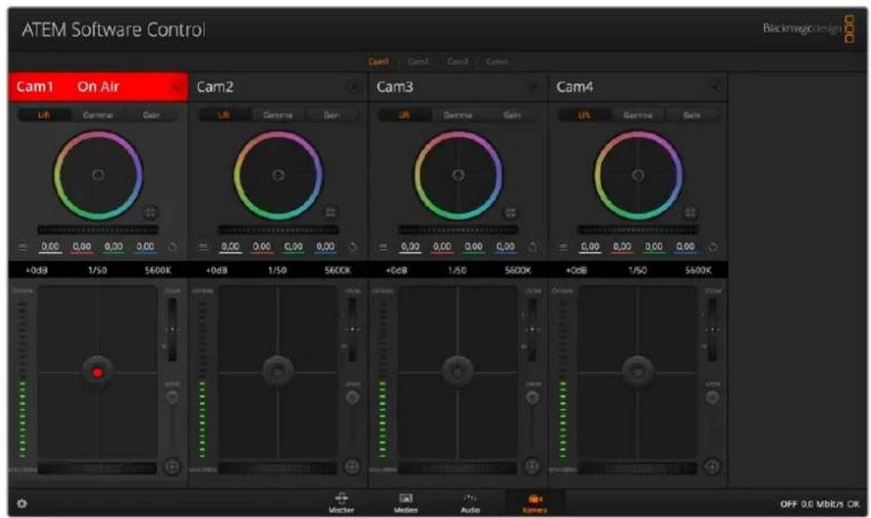
Task: Click the Blackmagicdesign logo
Action: 808,29
